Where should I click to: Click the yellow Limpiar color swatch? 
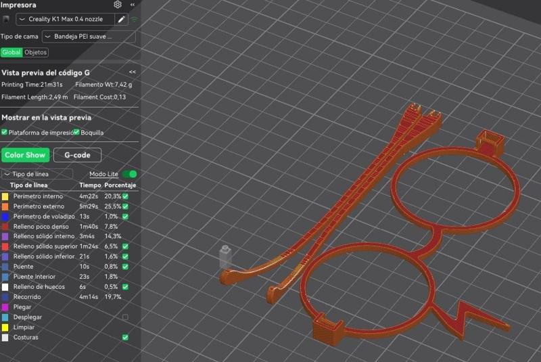[5, 327]
